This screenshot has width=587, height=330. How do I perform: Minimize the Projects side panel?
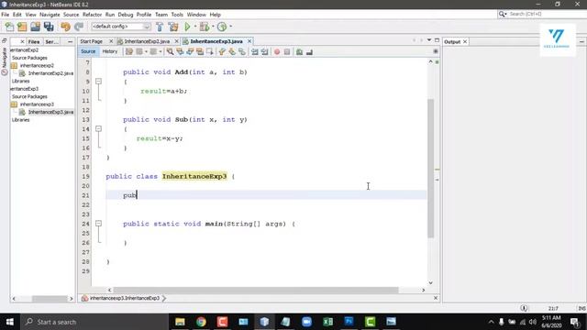[x=70, y=42]
